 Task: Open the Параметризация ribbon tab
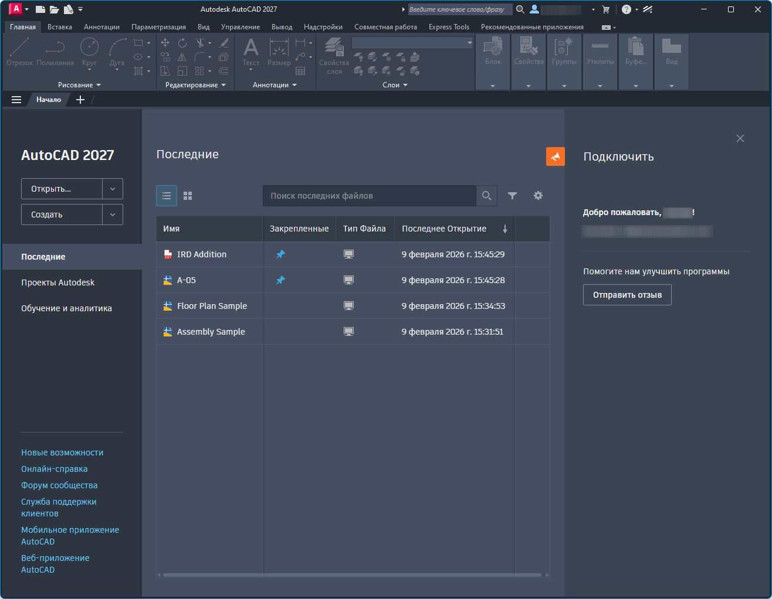click(x=158, y=27)
